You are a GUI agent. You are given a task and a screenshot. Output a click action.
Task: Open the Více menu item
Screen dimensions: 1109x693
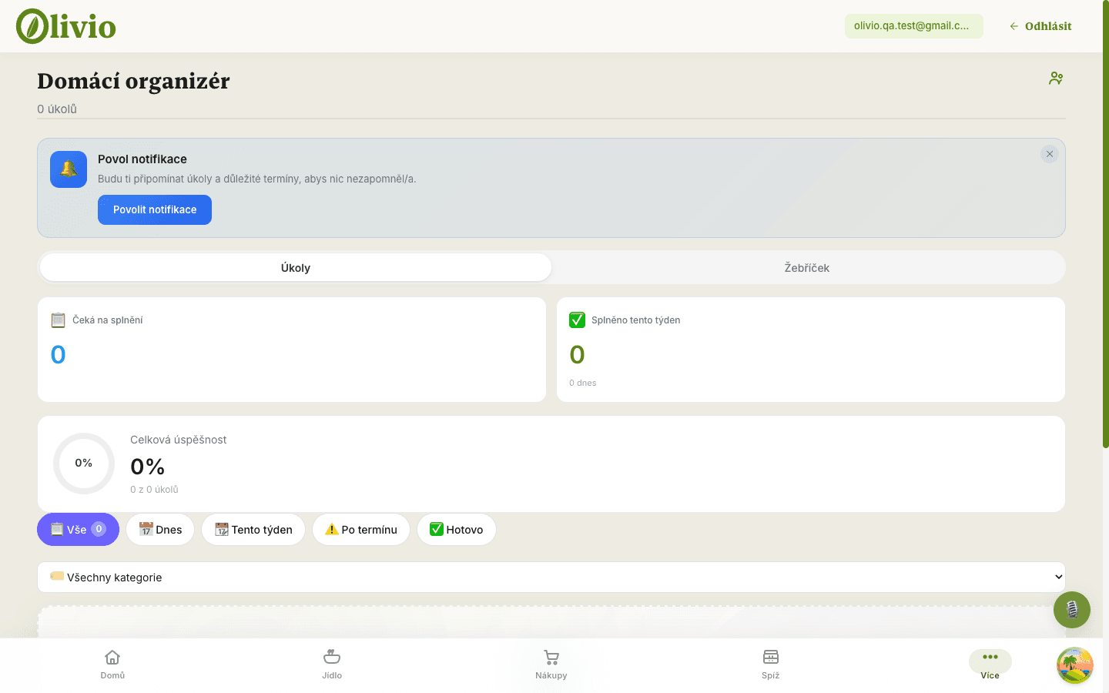(x=990, y=665)
